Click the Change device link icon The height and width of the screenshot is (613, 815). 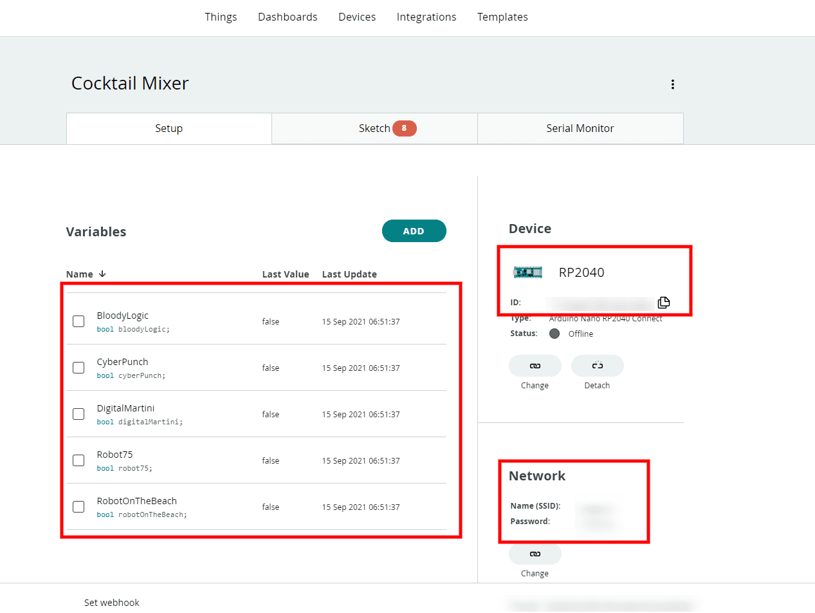click(x=535, y=366)
